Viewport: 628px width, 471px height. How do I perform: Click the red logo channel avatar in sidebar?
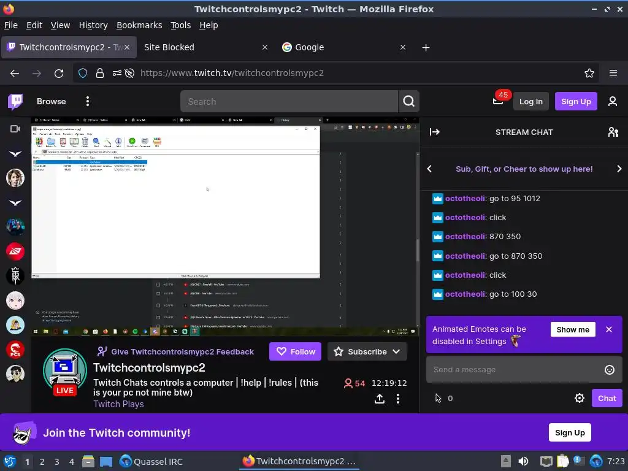point(15,251)
